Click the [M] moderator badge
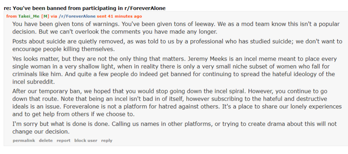The height and width of the screenshot is (154, 348). coord(45,16)
